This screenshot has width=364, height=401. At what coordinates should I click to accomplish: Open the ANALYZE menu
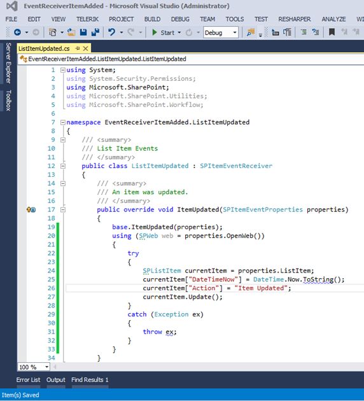coord(333,19)
